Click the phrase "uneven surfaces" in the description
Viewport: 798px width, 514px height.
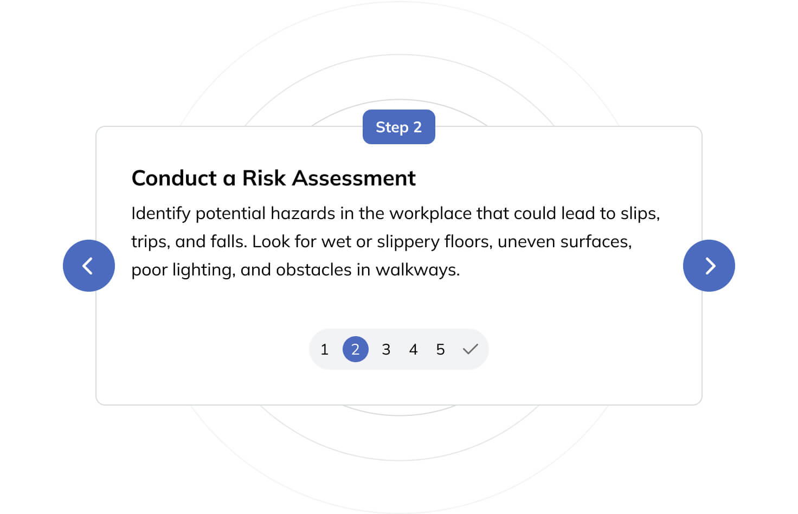pos(564,241)
